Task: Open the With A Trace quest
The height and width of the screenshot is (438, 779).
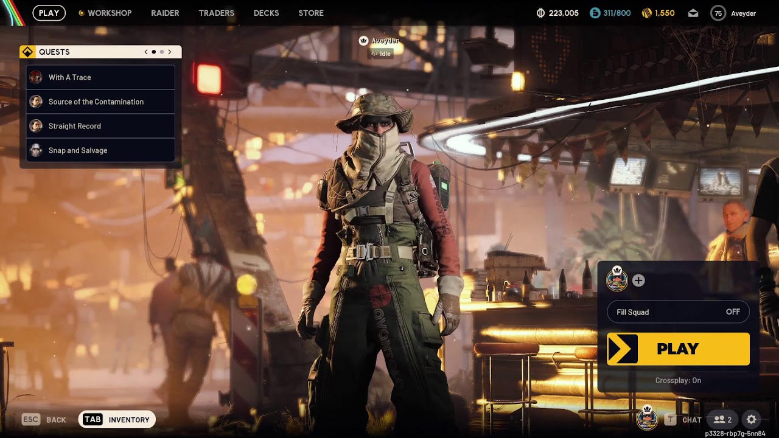Action: click(100, 77)
